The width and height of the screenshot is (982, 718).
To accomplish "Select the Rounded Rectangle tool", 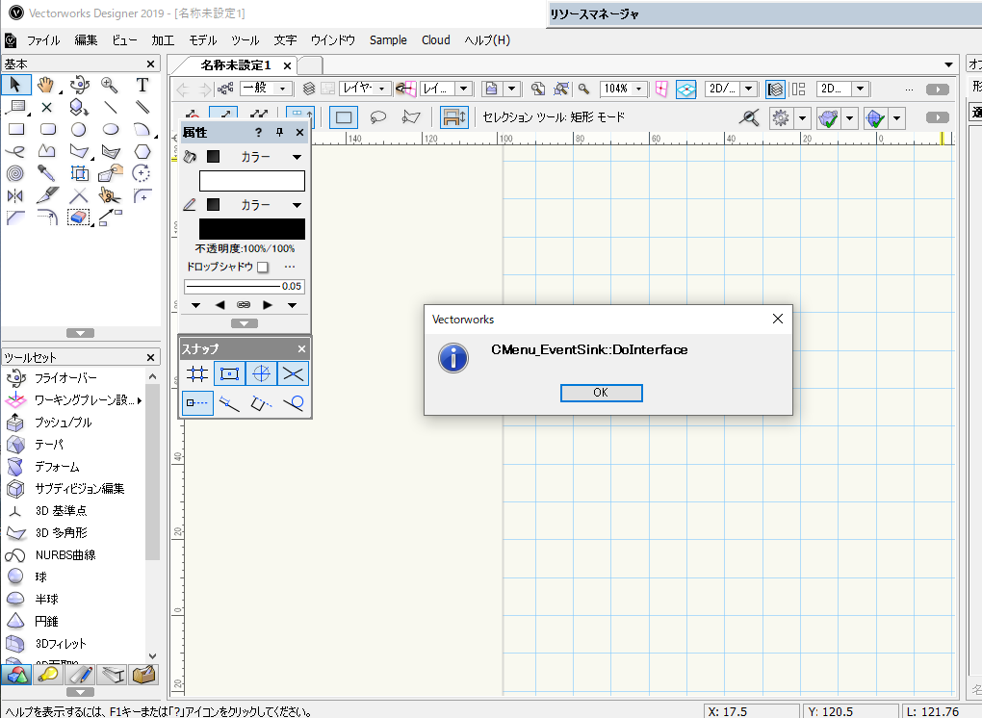I will click(x=47, y=130).
